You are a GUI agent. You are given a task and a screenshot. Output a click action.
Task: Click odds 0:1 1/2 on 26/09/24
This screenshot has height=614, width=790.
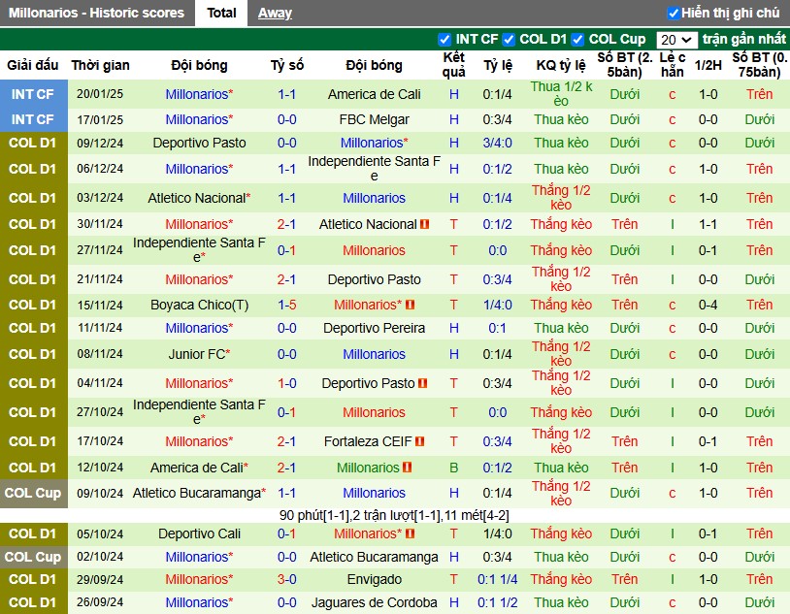point(497,602)
